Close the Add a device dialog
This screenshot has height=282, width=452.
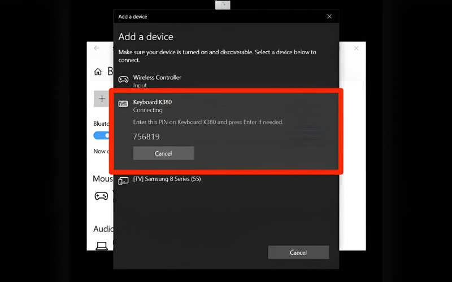(329, 16)
